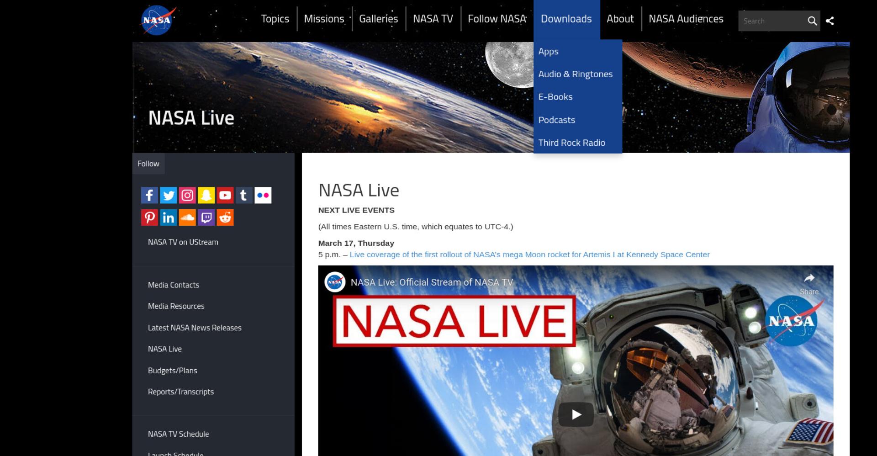Viewport: 877px width, 456px height.
Task: Open NASA's Twitch icon
Action: [206, 217]
